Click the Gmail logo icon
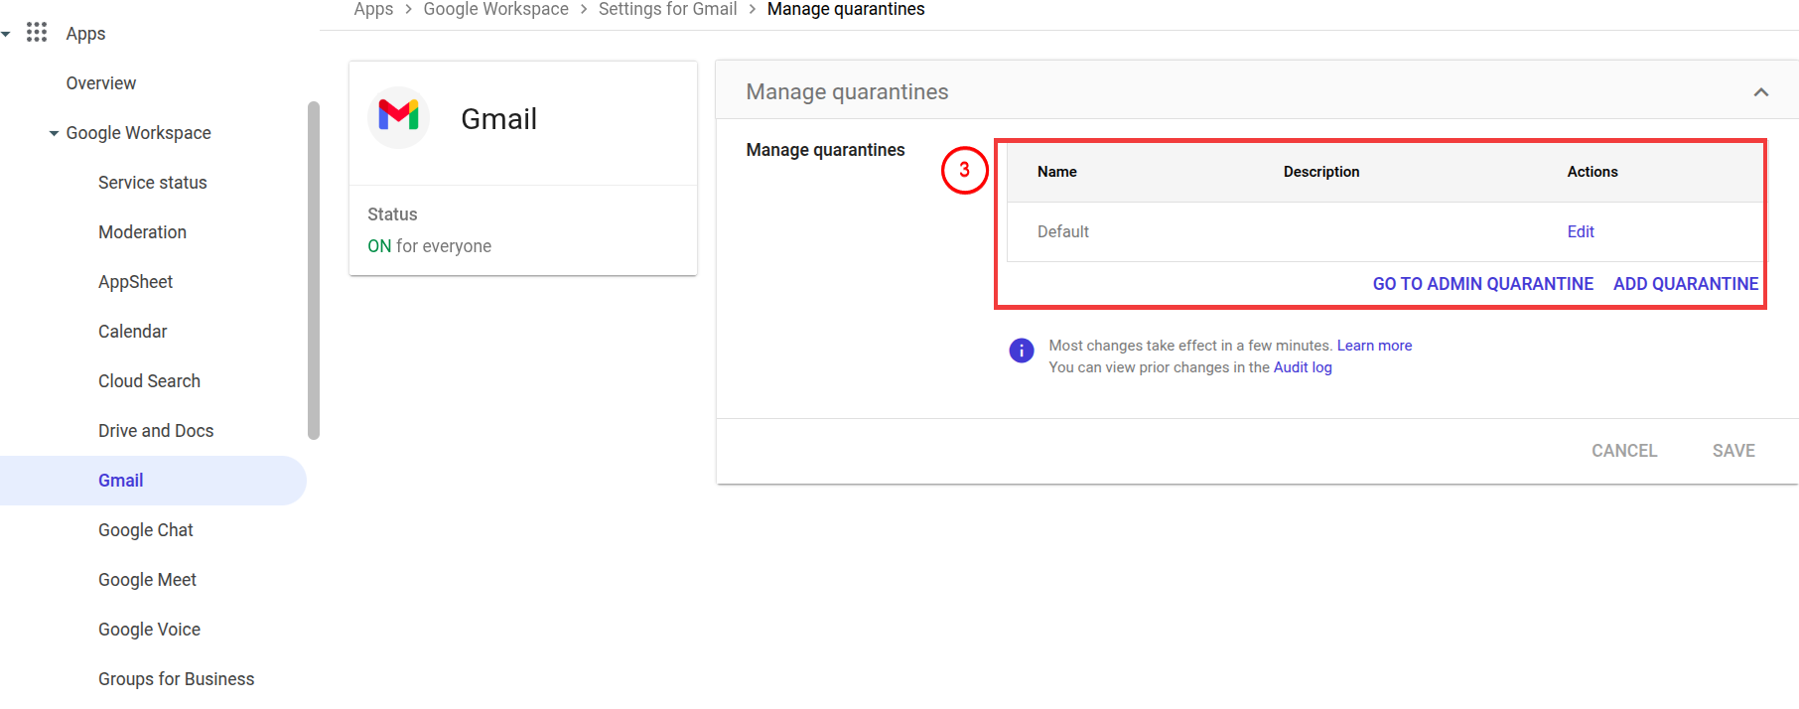1799x709 pixels. click(398, 117)
